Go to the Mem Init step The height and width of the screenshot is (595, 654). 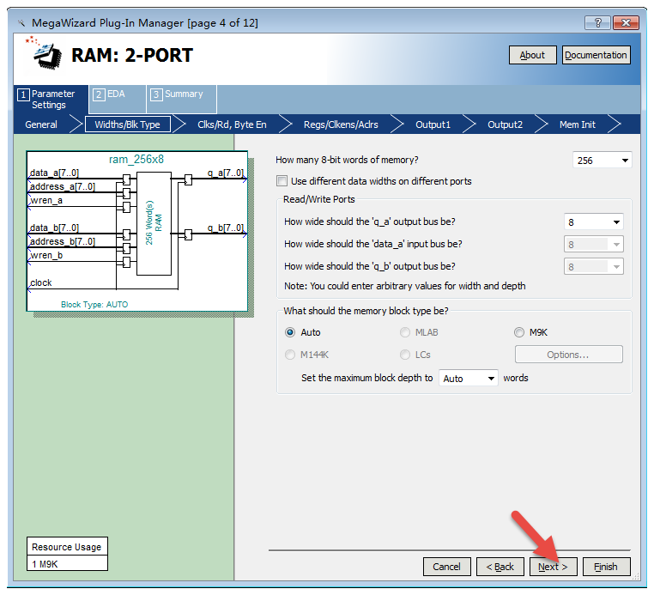[x=578, y=124]
